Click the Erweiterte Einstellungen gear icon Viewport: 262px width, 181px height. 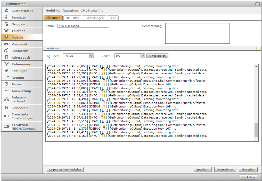(x=6, y=116)
